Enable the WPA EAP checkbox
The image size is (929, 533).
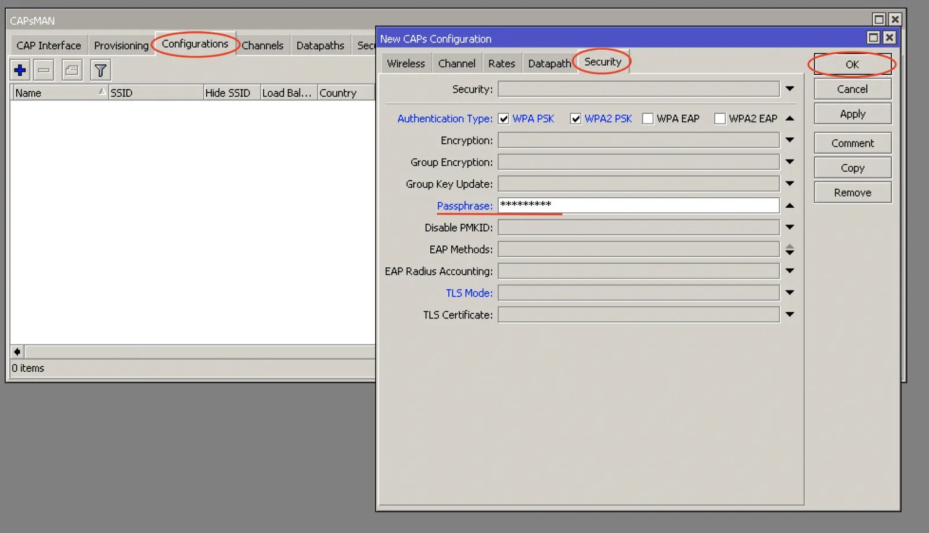tap(647, 119)
